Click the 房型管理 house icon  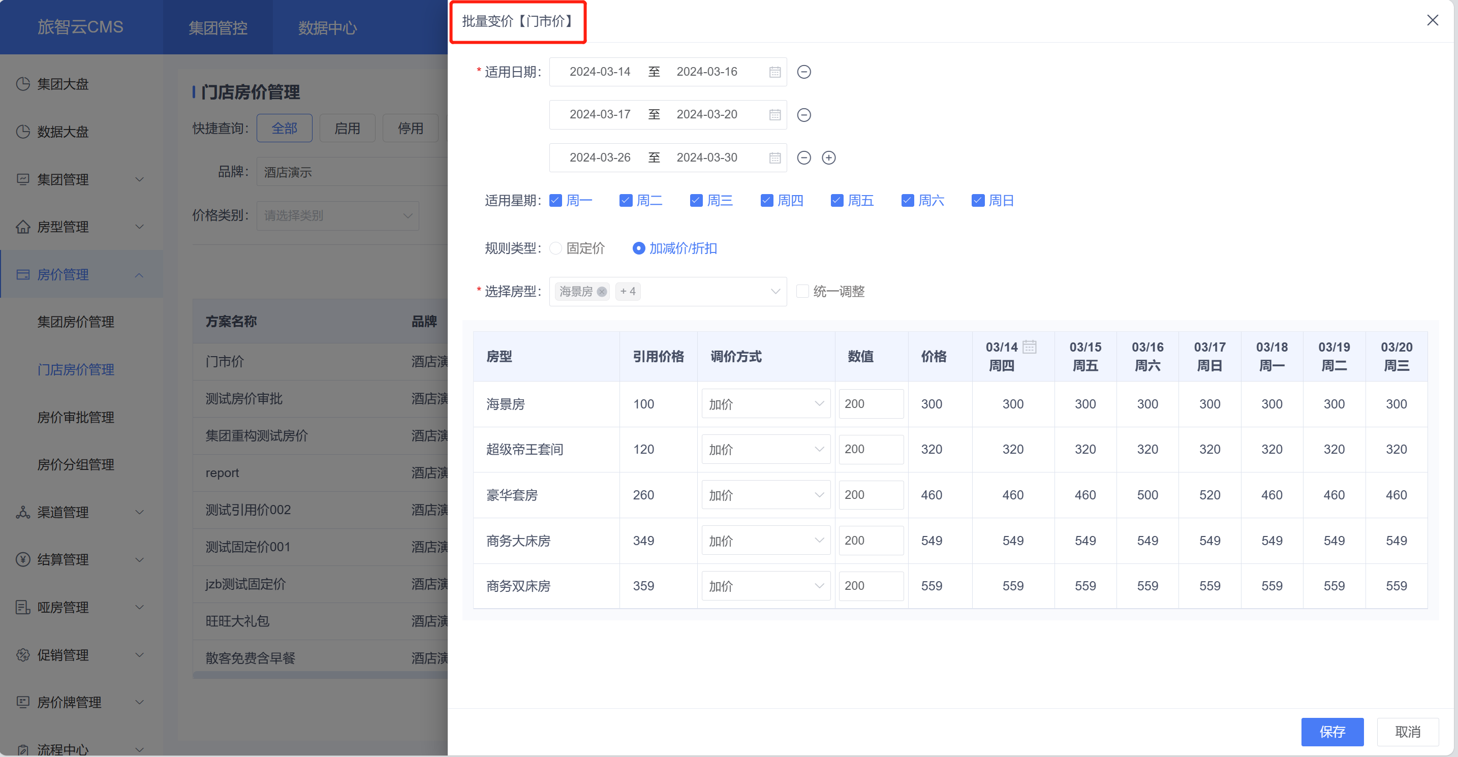pyautogui.click(x=23, y=227)
